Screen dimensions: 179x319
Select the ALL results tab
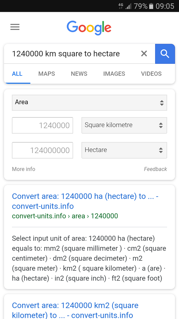[17, 74]
